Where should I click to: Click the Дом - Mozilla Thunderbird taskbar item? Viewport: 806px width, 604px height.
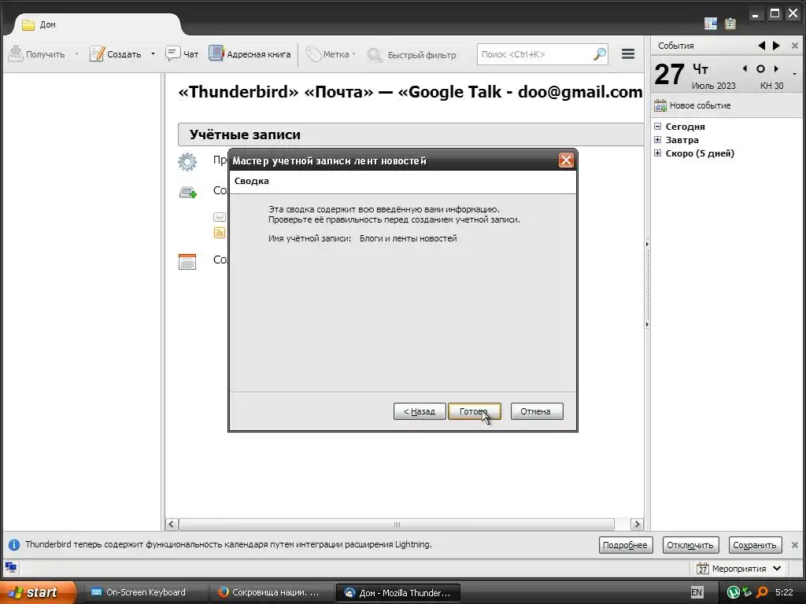(x=397, y=593)
